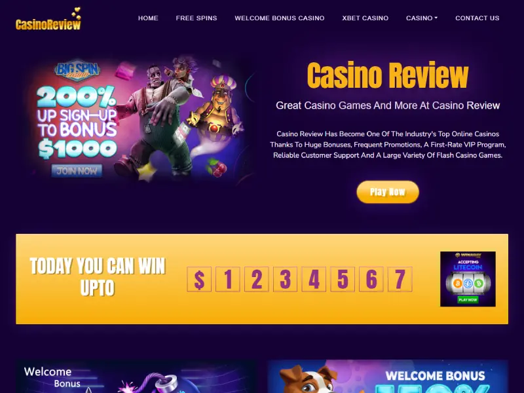Click the CasinoReview logo
This screenshot has height=393, width=524.
point(48,19)
